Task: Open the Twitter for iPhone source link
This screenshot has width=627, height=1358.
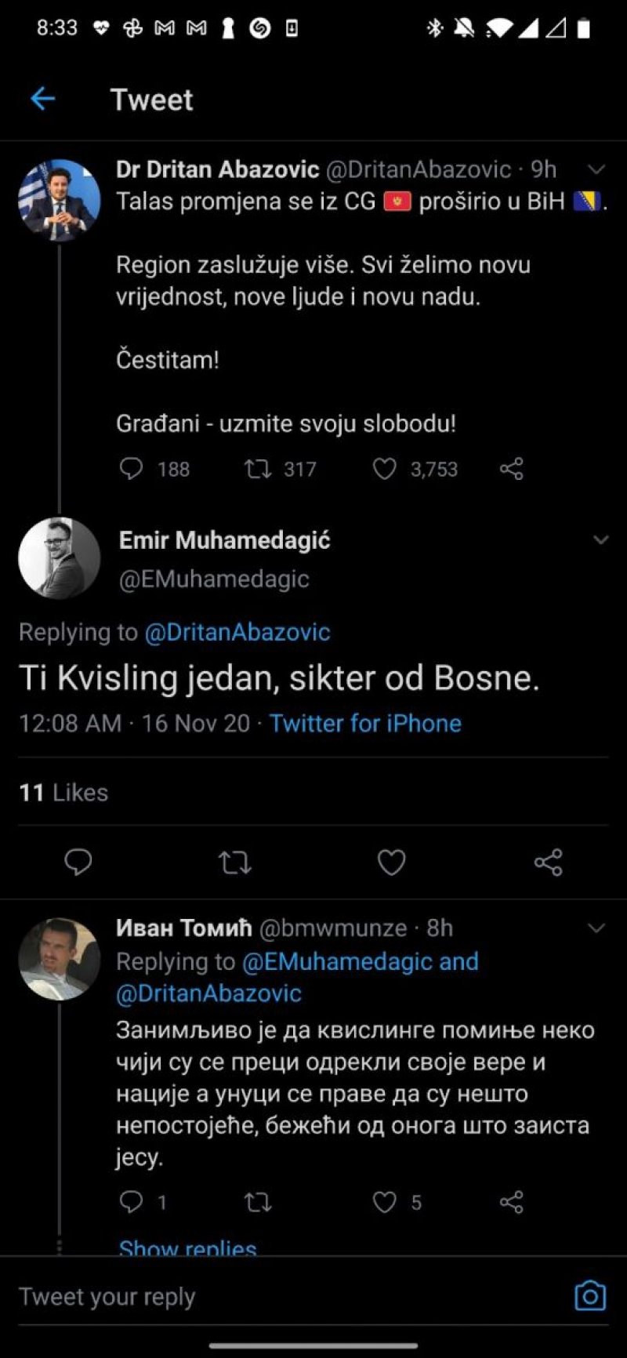Action: [x=365, y=723]
